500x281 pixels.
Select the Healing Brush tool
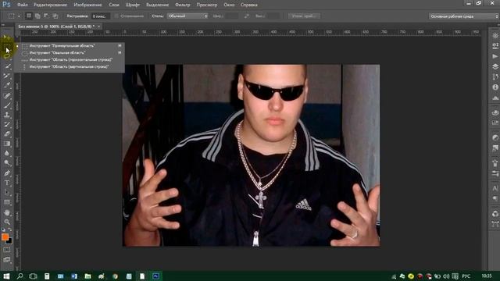point(7,95)
